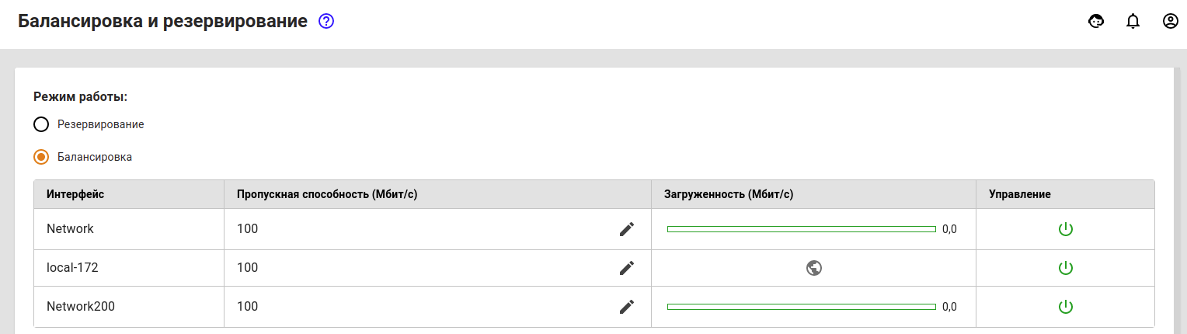The width and height of the screenshot is (1187, 334).
Task: Select the Балансировка radio button
Action: coord(41,157)
